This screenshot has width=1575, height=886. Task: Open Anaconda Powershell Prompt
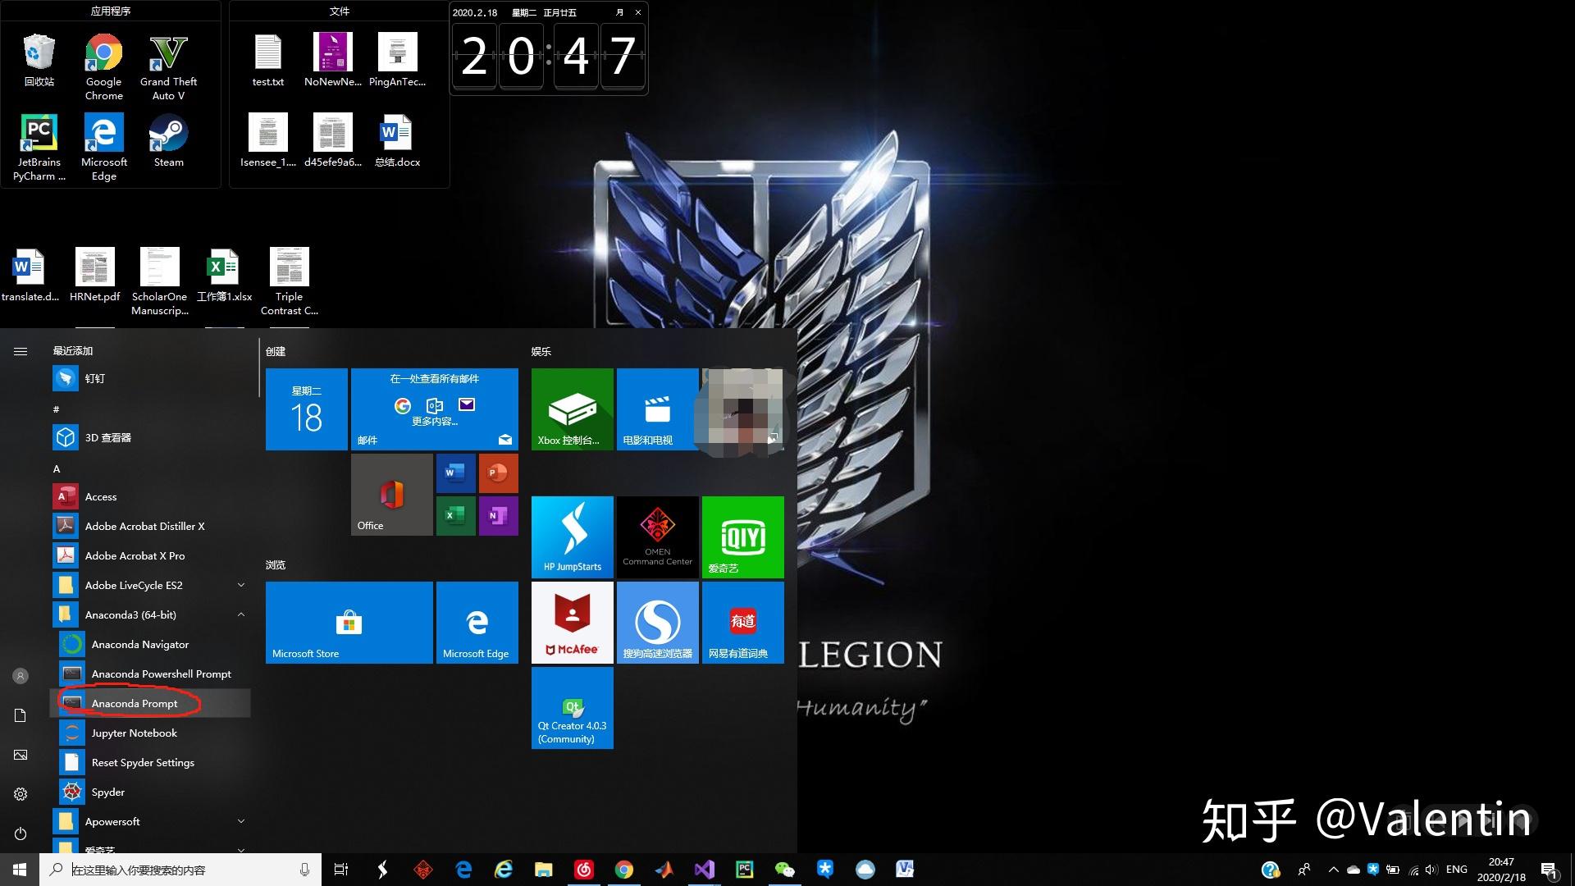(150, 674)
